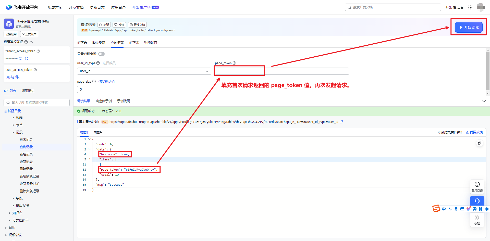Click the Sogou input method logo
Viewport: 490px width, 241px height.
pos(436,209)
